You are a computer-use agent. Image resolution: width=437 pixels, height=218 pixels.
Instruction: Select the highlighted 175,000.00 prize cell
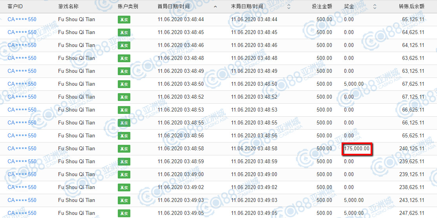[x=357, y=149]
